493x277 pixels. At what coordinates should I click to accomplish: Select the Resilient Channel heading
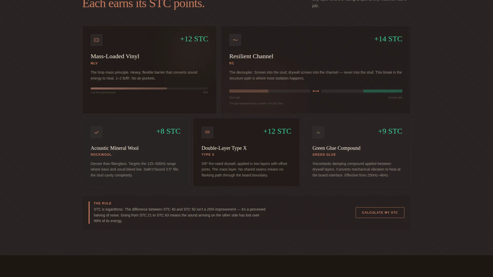[x=251, y=56]
